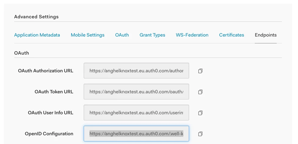Open the OAuth tab
This screenshot has width=298, height=144.
coord(122,35)
